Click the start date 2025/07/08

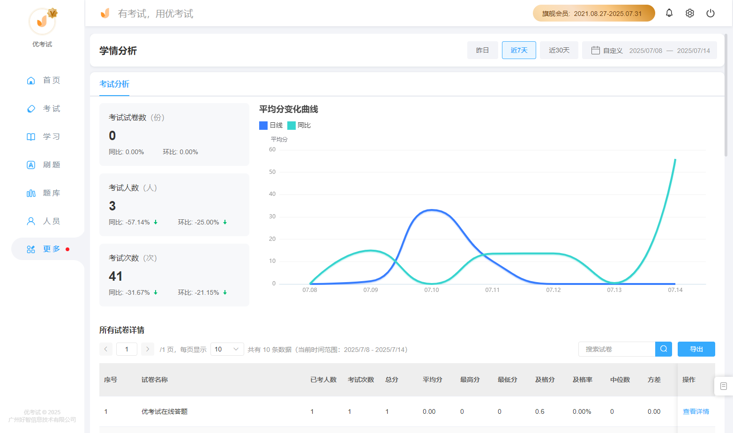point(646,51)
